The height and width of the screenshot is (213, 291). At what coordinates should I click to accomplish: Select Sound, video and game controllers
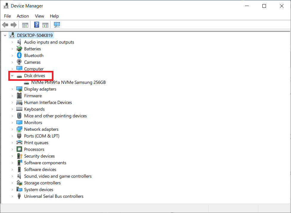(x=58, y=176)
